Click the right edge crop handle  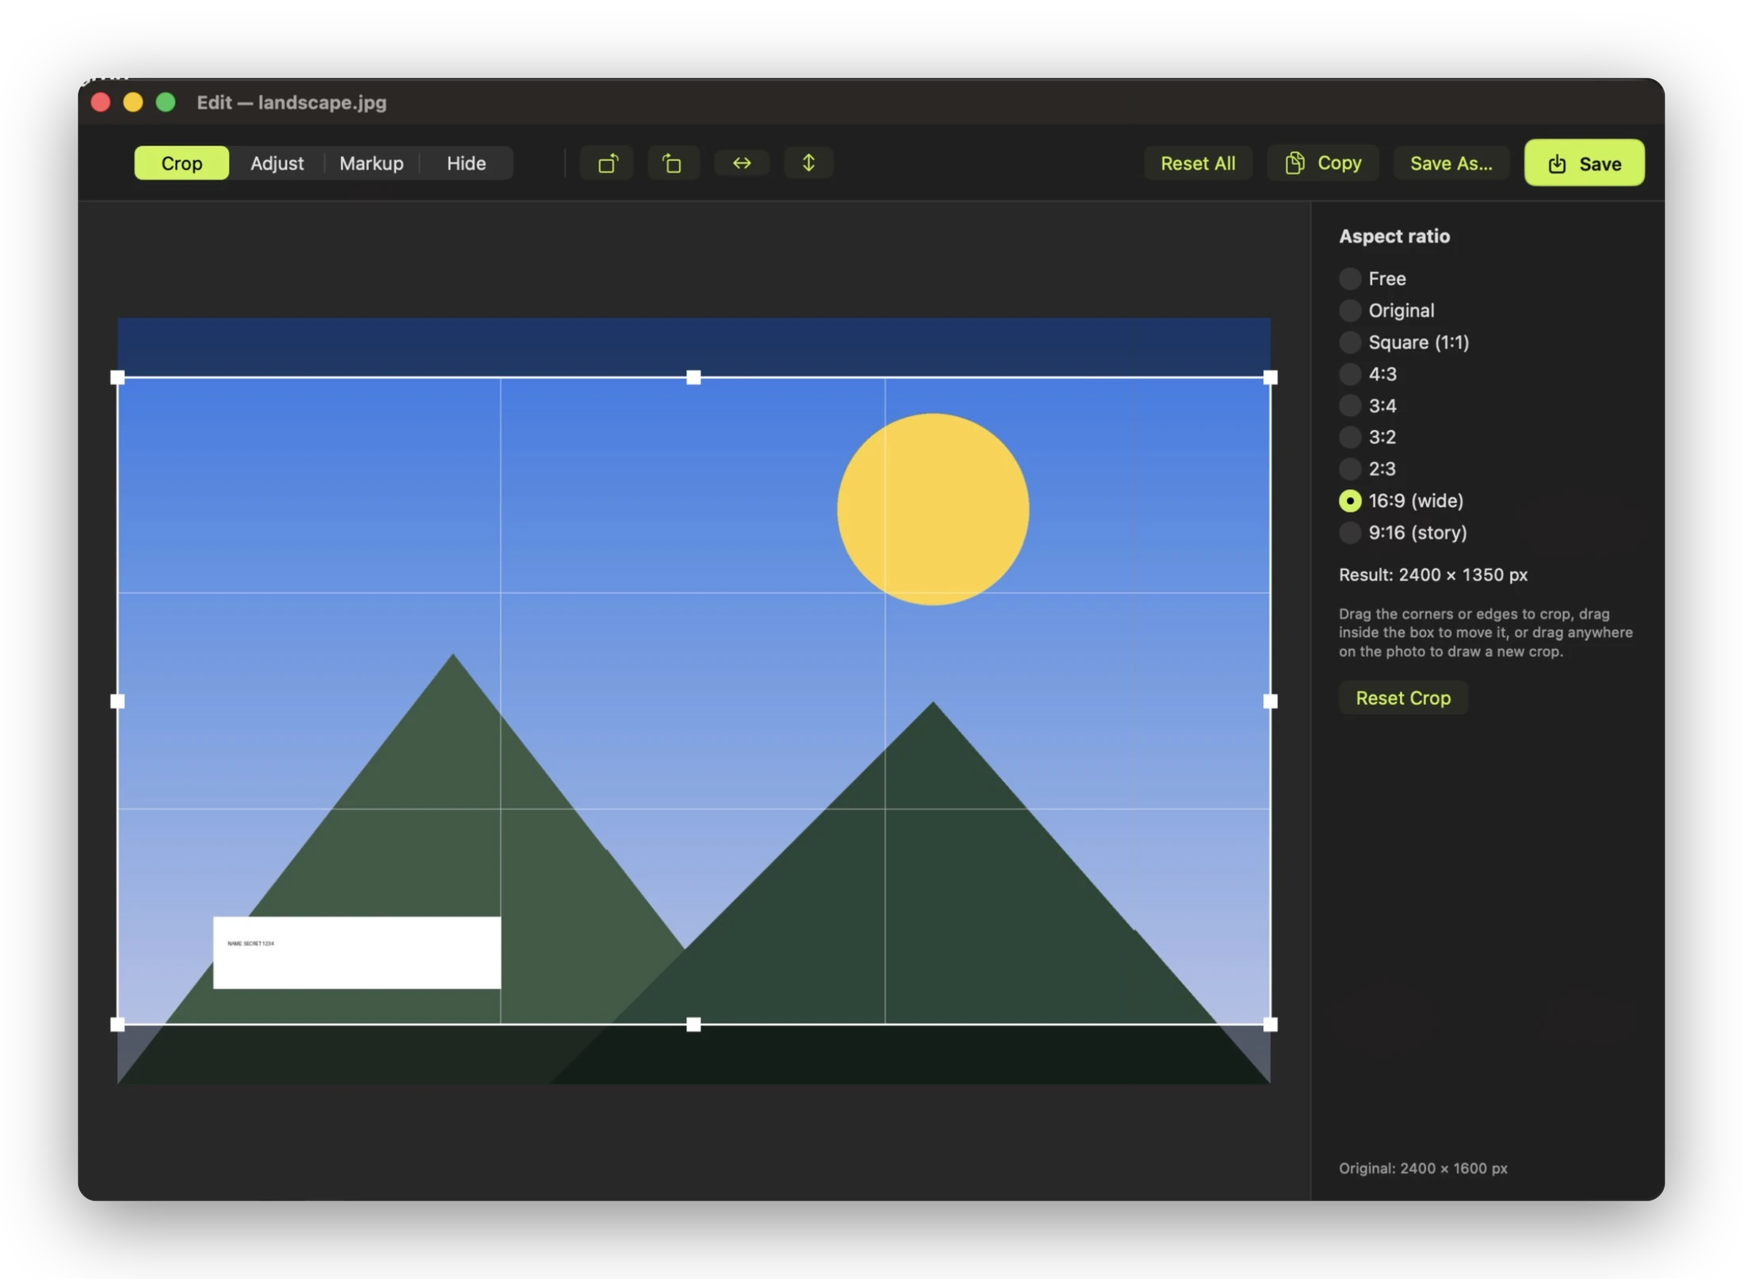(1270, 701)
